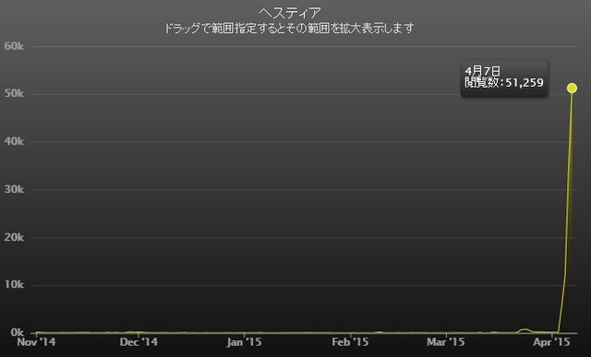
Task: Click the 20k y-axis label
Action: pyautogui.click(x=14, y=237)
